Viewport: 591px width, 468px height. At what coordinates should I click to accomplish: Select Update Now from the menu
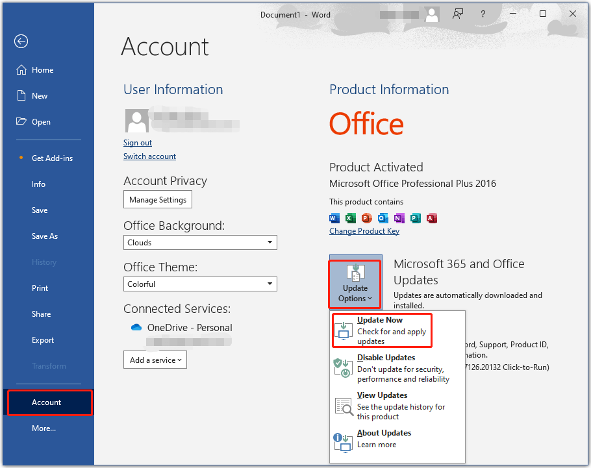(381, 330)
